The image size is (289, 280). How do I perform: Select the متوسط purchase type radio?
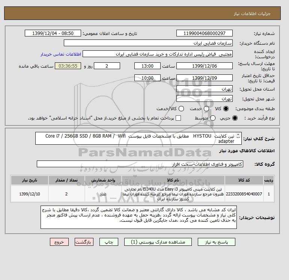[x=213, y=118]
